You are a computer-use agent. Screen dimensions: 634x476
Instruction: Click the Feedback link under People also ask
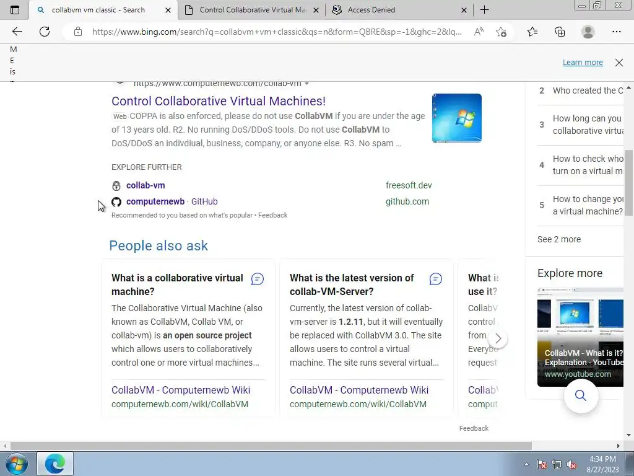click(474, 428)
